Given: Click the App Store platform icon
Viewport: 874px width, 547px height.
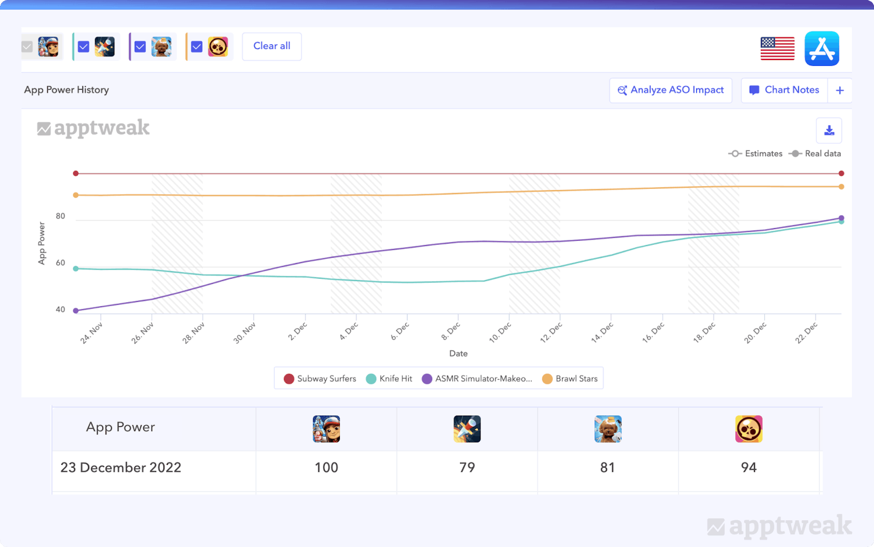Looking at the screenshot, I should click(822, 48).
